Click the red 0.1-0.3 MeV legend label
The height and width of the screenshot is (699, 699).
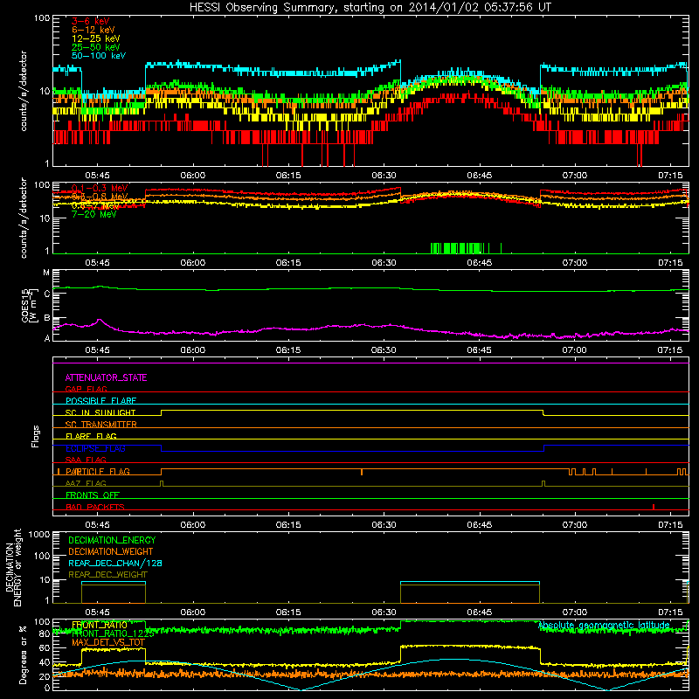pyautogui.click(x=100, y=188)
